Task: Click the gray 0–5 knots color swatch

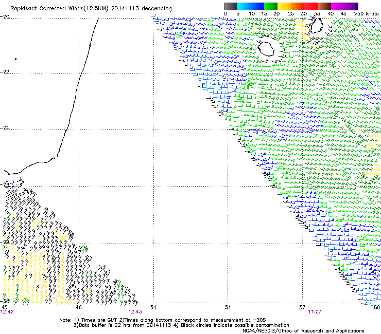Action: 231,6
